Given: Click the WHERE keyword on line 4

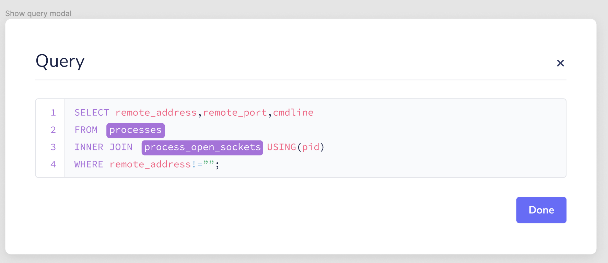Looking at the screenshot, I should pos(89,164).
